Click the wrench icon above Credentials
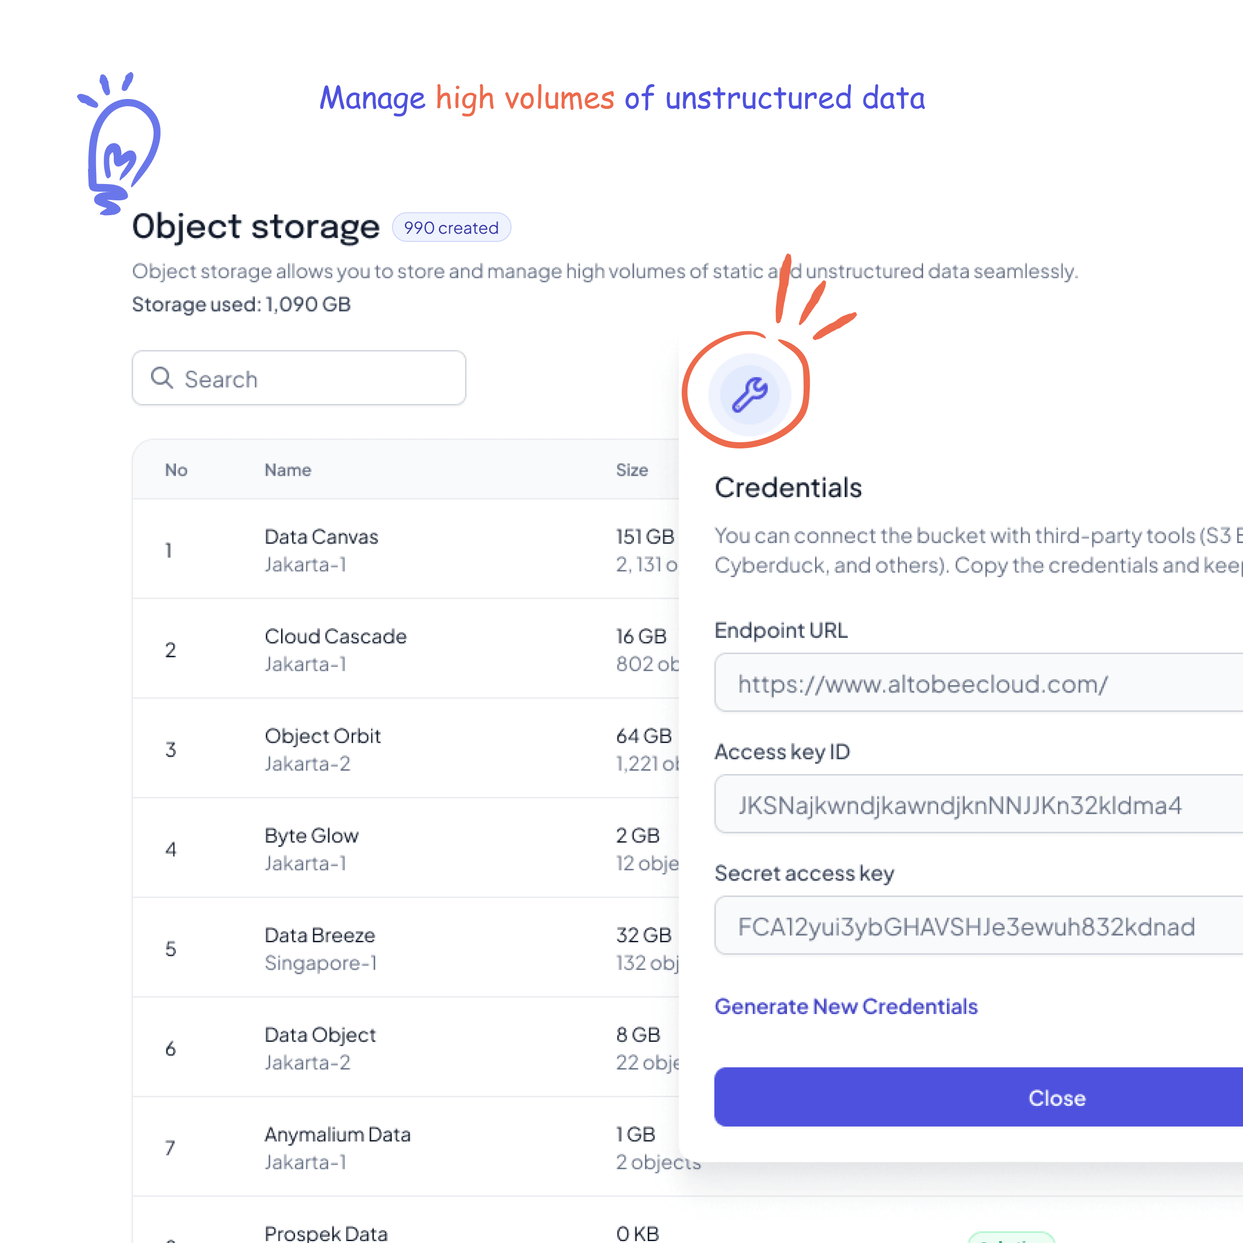The height and width of the screenshot is (1243, 1243). click(750, 394)
